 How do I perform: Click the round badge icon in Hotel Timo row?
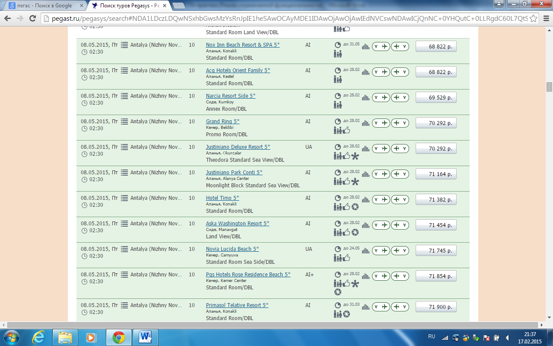click(355, 207)
